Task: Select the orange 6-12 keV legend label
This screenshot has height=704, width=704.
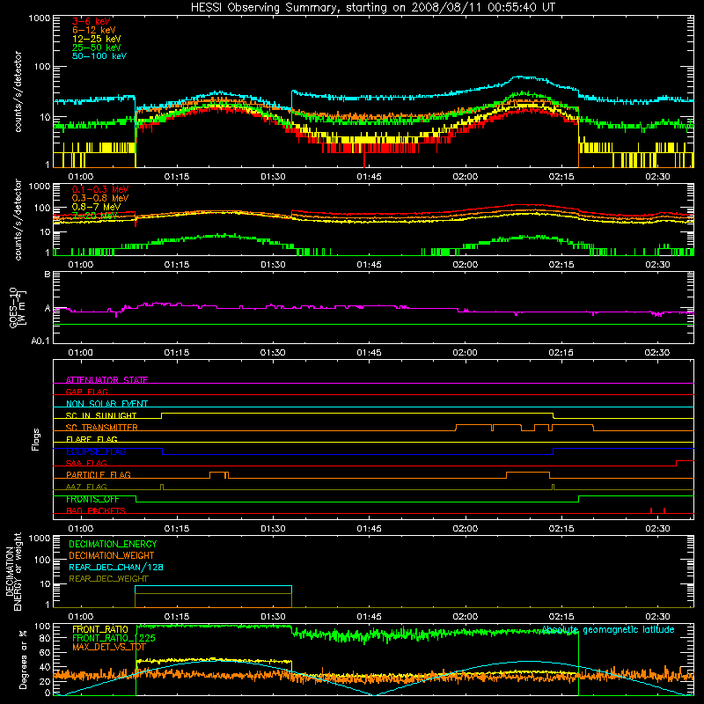Action: [94, 30]
